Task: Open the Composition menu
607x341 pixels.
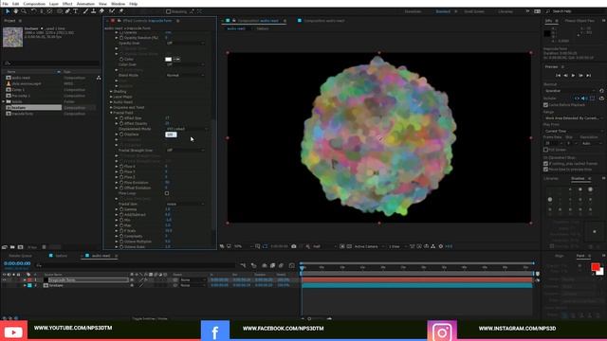Action: (x=34, y=4)
